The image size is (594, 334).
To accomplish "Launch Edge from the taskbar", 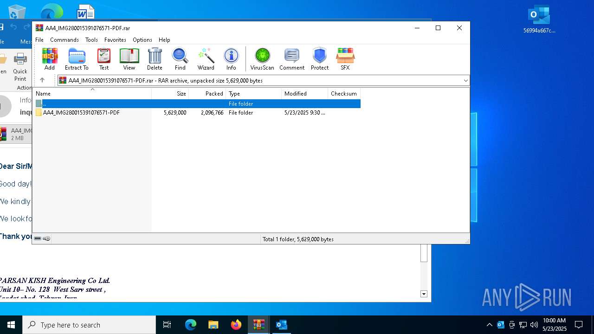I will 191,325.
